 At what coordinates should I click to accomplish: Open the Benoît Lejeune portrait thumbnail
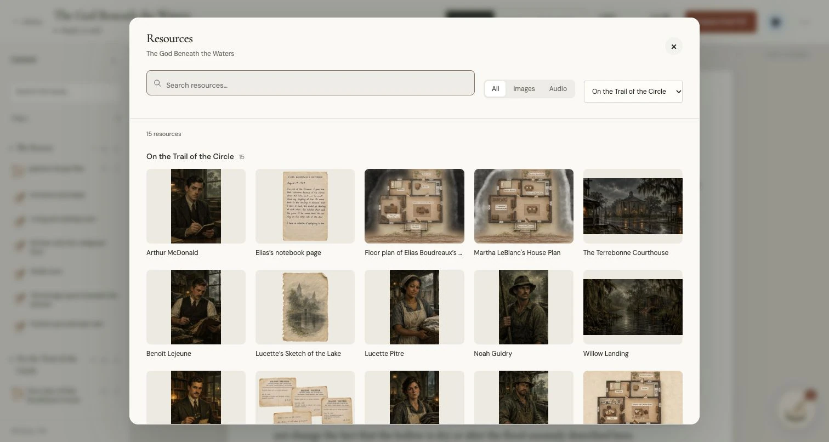point(196,307)
